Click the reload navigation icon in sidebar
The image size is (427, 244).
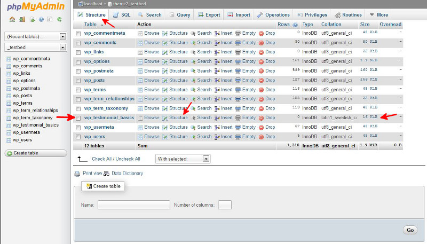(59, 19)
